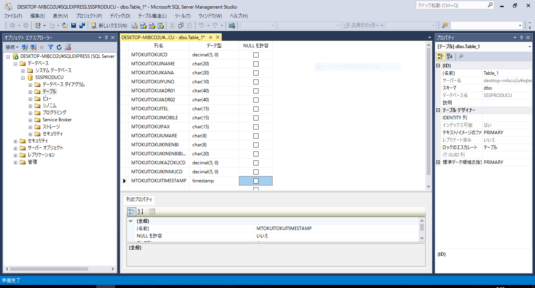The image size is (535, 288).
Task: Click the table designer vertical scrollbar
Action: click(x=428, y=115)
